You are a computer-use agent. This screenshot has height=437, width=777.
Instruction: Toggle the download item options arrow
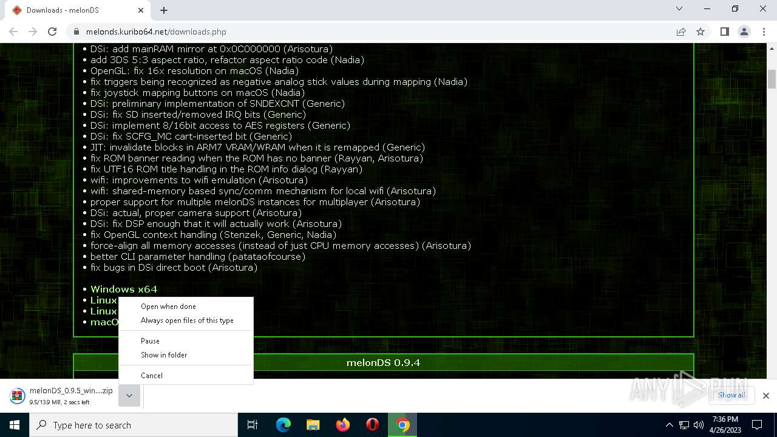pyautogui.click(x=129, y=396)
